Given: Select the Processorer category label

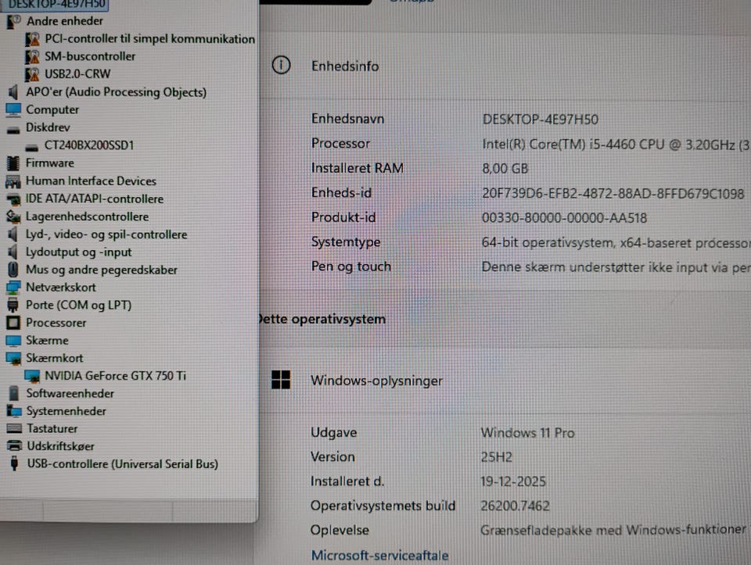Looking at the screenshot, I should pyautogui.click(x=56, y=323).
